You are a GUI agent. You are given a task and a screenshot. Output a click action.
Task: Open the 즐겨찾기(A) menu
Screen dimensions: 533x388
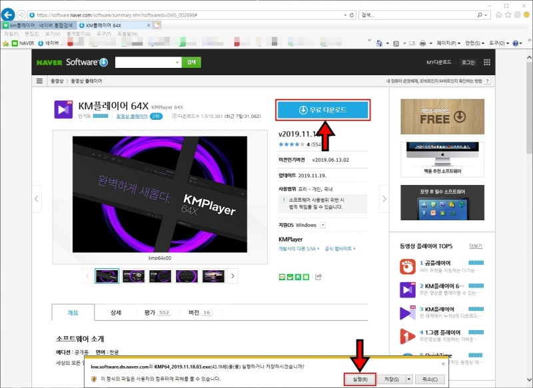(x=78, y=34)
